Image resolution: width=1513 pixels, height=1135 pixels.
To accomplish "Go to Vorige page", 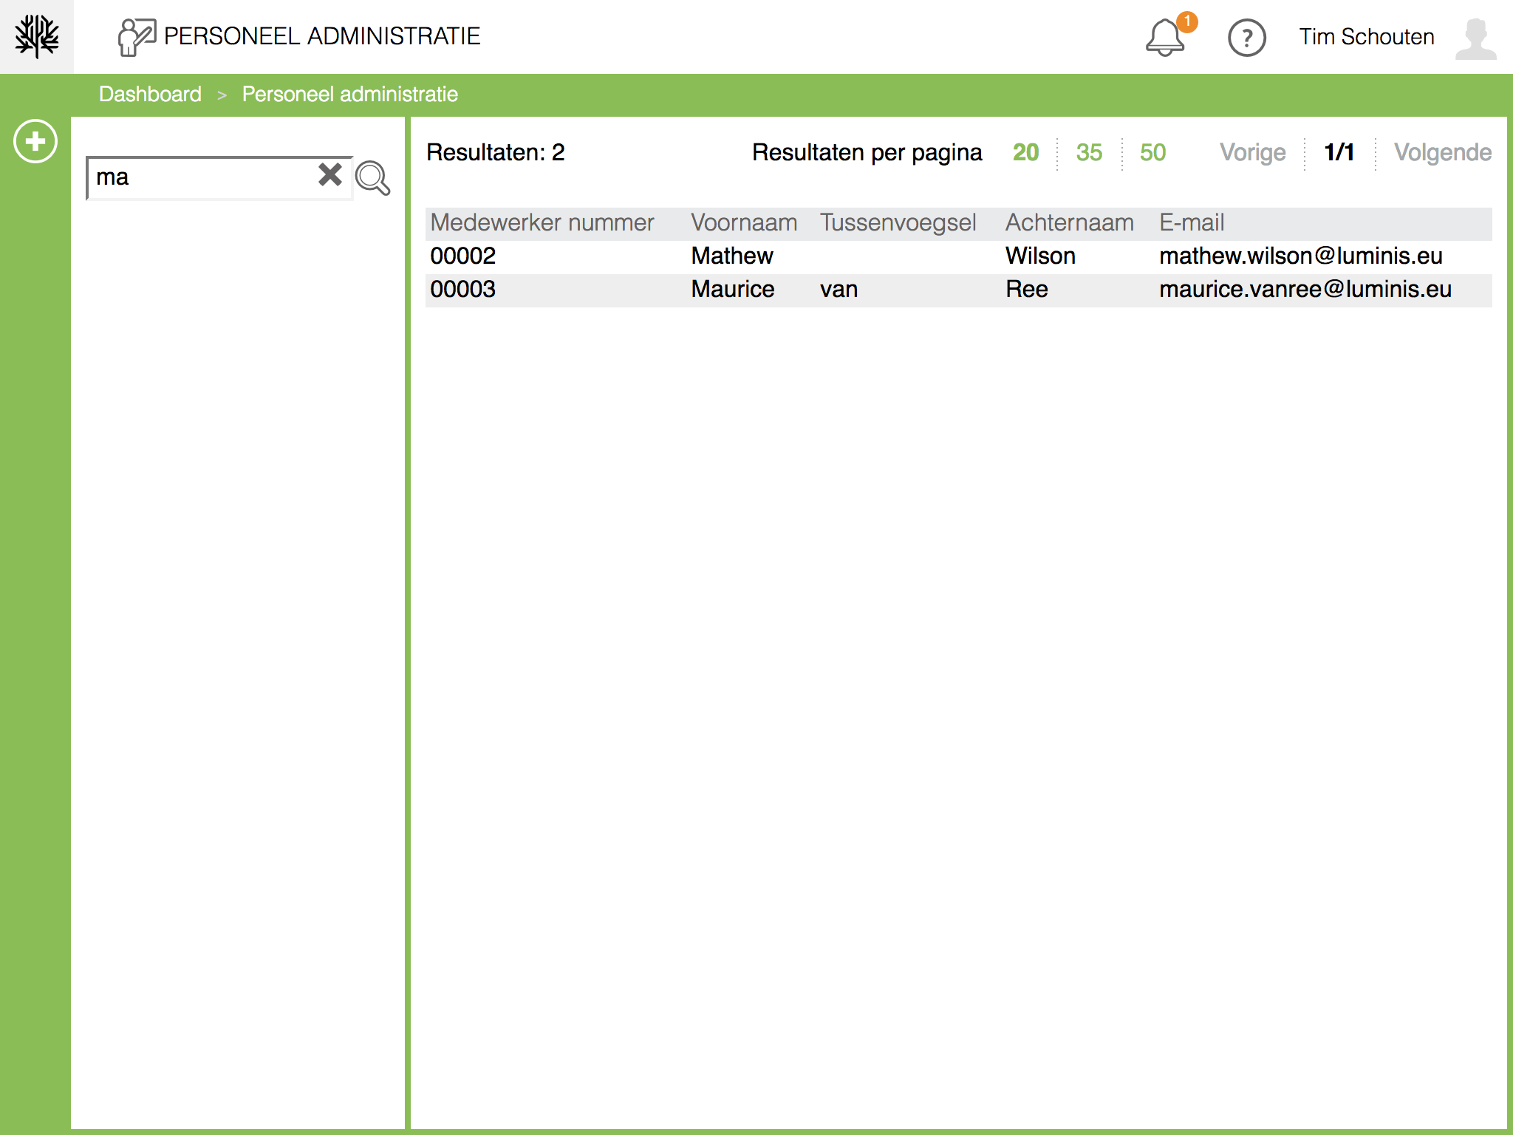I will click(1252, 152).
